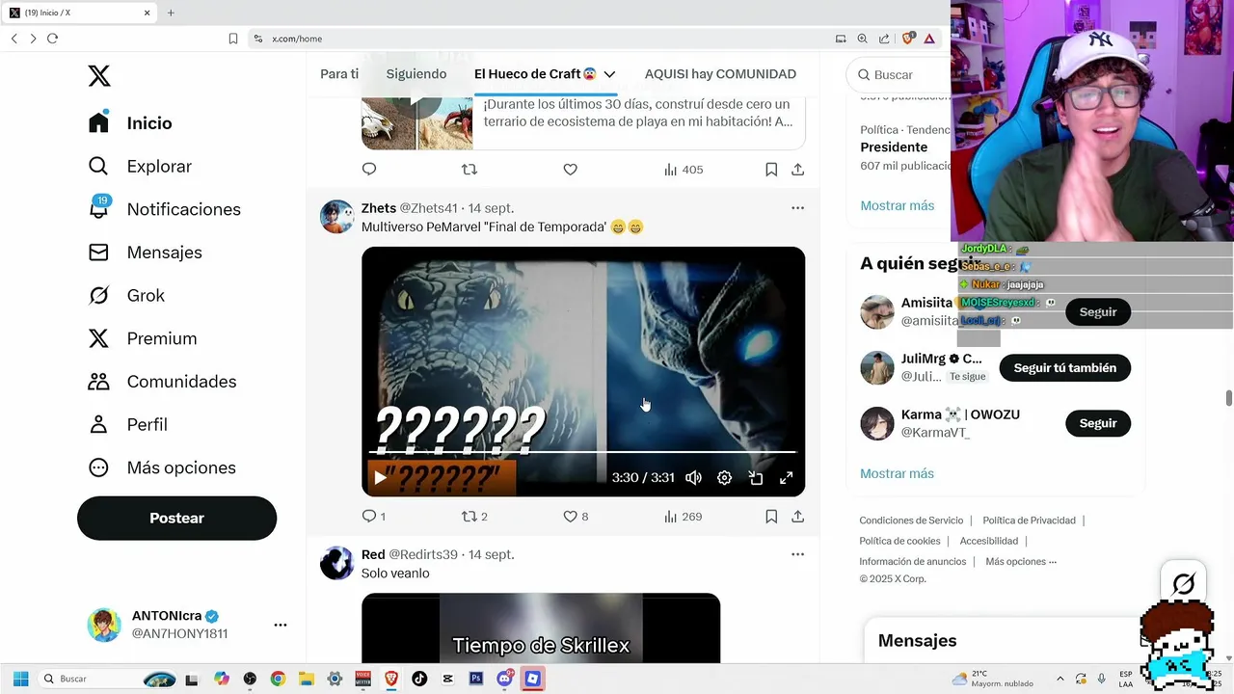Open TikTok from the taskbar
The width and height of the screenshot is (1234, 694).
click(x=419, y=679)
